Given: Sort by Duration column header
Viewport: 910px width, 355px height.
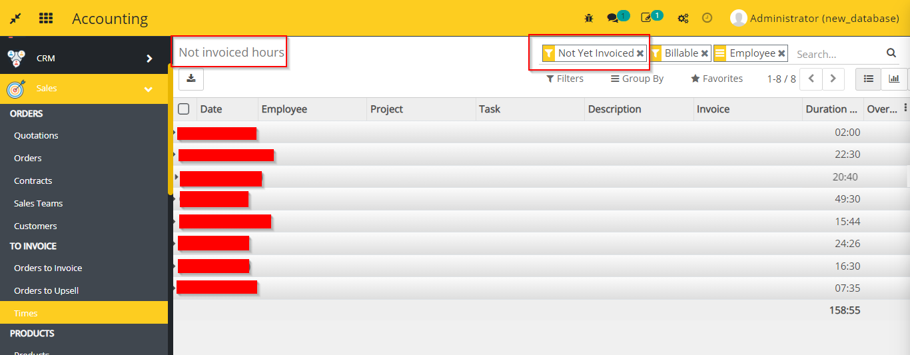Looking at the screenshot, I should point(833,109).
